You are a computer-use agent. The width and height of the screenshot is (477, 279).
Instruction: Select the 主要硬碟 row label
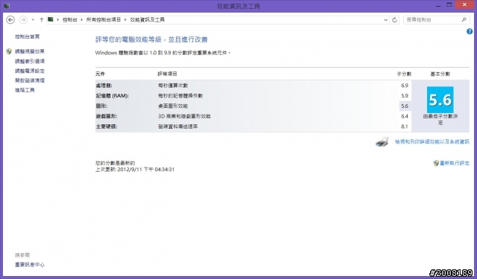106,126
